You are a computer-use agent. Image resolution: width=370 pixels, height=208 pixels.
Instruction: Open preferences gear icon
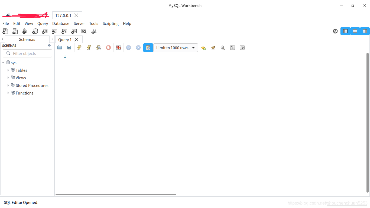click(335, 31)
